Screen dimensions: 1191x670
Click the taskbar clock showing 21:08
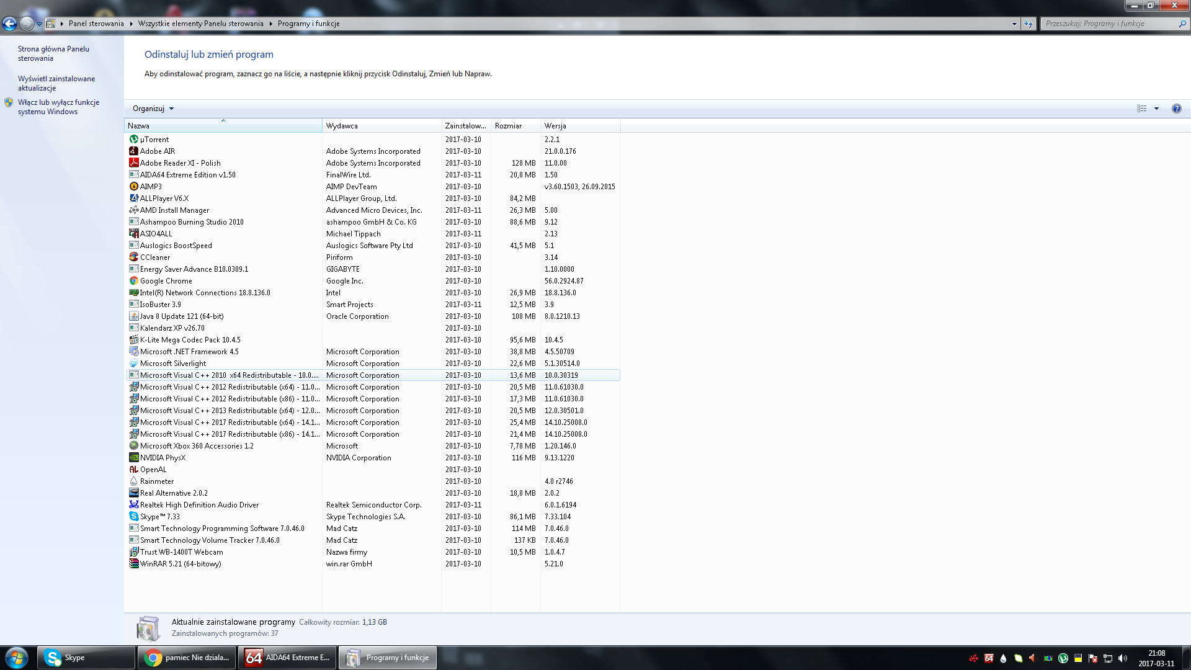1156,658
